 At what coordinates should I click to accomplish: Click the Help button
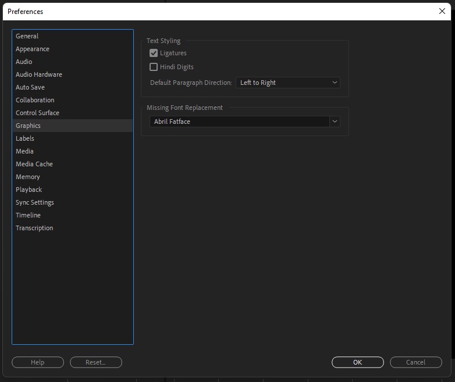pos(38,362)
